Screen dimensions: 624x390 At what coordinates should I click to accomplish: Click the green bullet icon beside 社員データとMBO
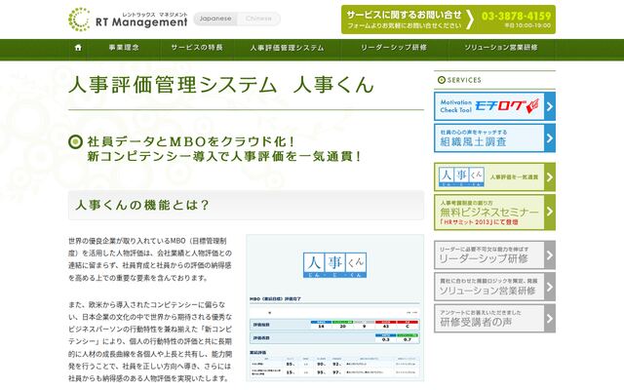75,141
